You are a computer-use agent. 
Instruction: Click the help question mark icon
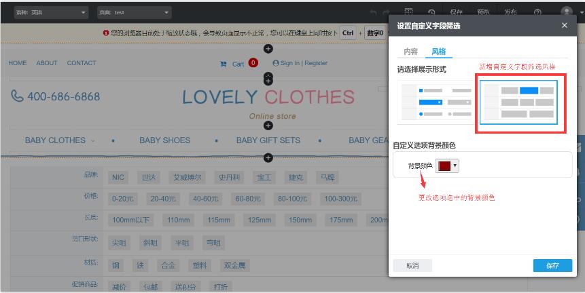pyautogui.click(x=537, y=12)
